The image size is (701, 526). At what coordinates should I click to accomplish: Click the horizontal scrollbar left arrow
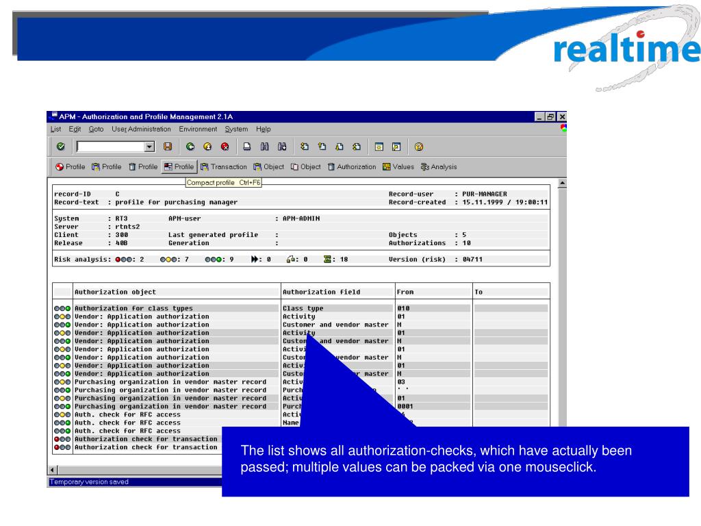point(52,470)
